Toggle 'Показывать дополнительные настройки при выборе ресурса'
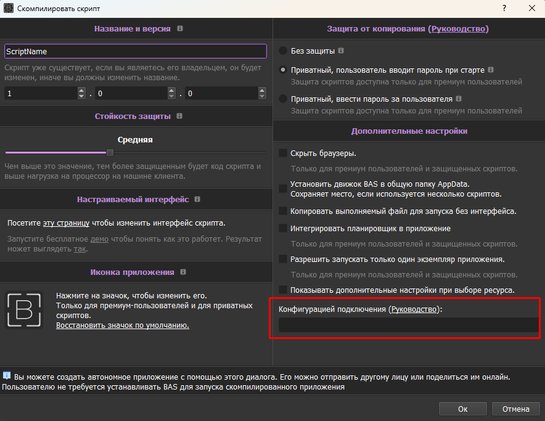The width and height of the screenshot is (545, 421). 283,290
